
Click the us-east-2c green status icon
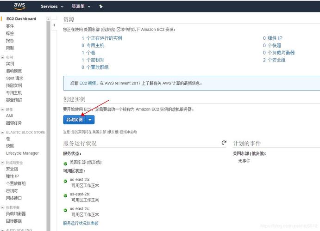[x=65, y=210]
